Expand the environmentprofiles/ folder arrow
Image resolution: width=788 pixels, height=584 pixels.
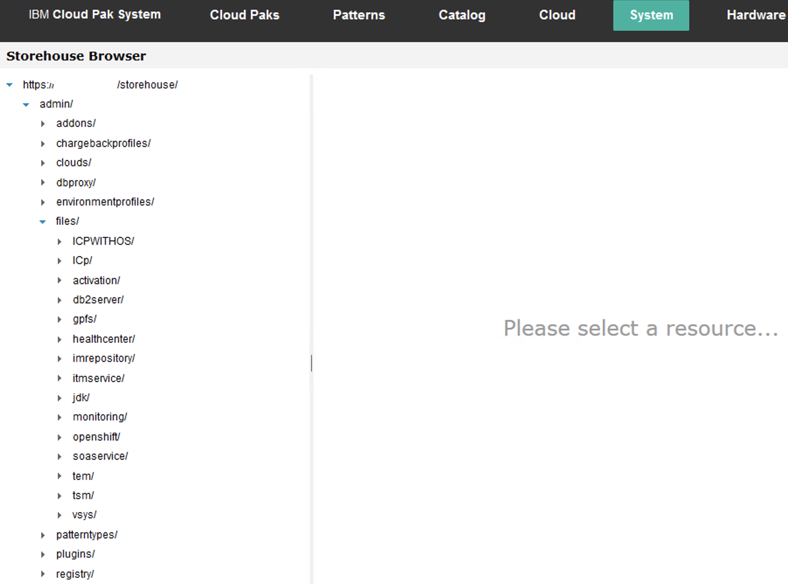(x=43, y=202)
